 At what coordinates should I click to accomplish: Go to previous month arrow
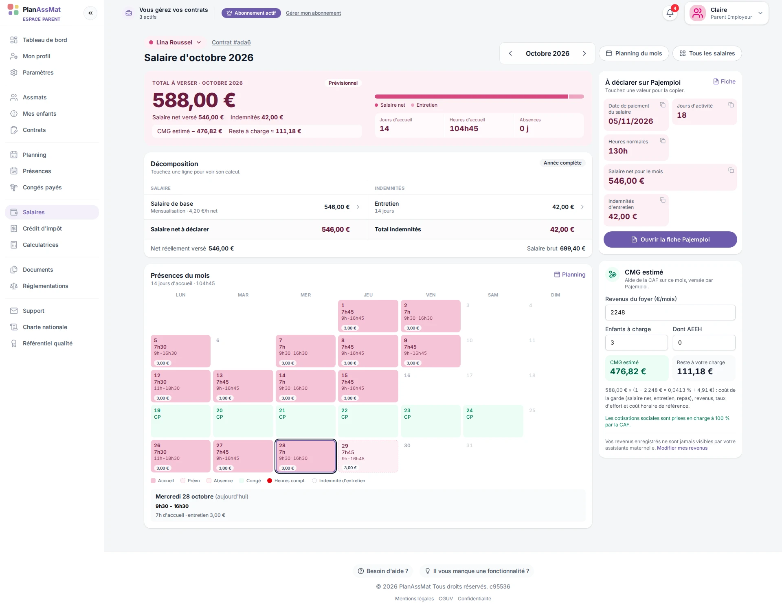(510, 53)
